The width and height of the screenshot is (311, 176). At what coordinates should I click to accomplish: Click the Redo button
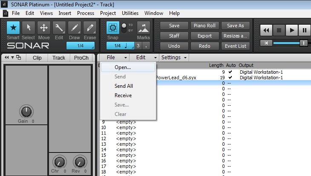pyautogui.click(x=204, y=46)
